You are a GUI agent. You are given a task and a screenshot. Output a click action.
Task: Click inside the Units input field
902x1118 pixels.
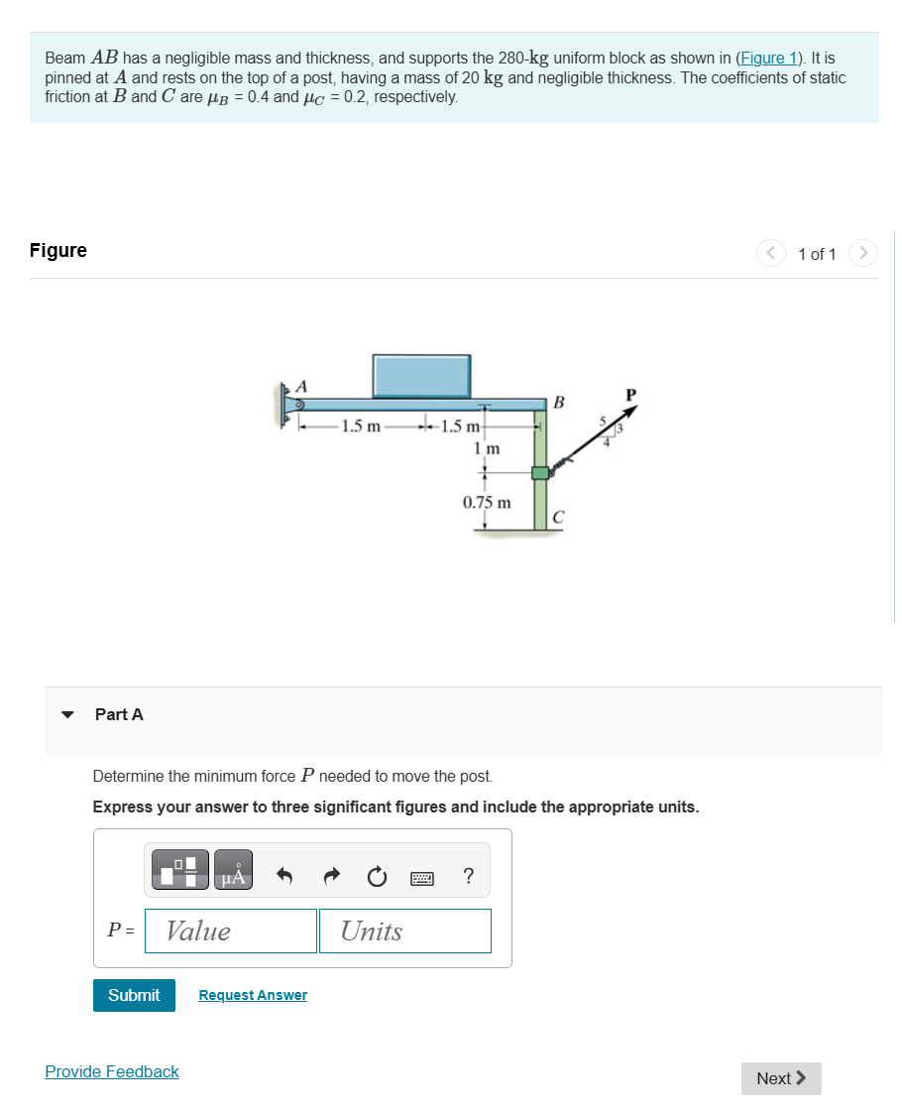click(x=404, y=931)
